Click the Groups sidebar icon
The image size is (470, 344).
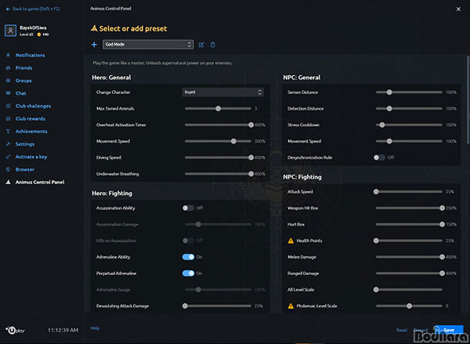click(9, 81)
